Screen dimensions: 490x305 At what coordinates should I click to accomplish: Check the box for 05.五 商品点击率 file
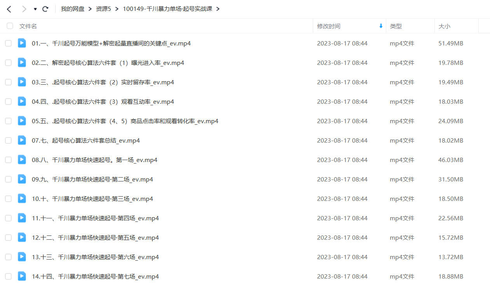8,121
